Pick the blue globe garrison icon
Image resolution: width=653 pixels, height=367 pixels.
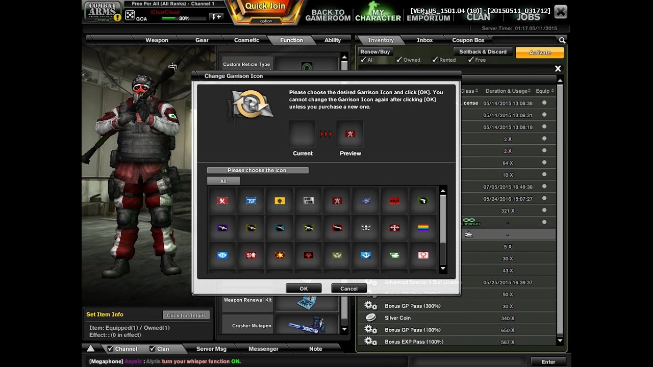pos(222,255)
